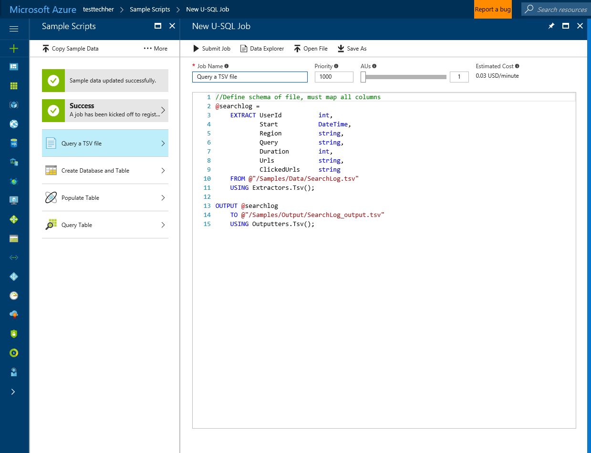The image size is (591, 453).
Task: Open Virtual machines monitor icon
Action: pos(14,200)
